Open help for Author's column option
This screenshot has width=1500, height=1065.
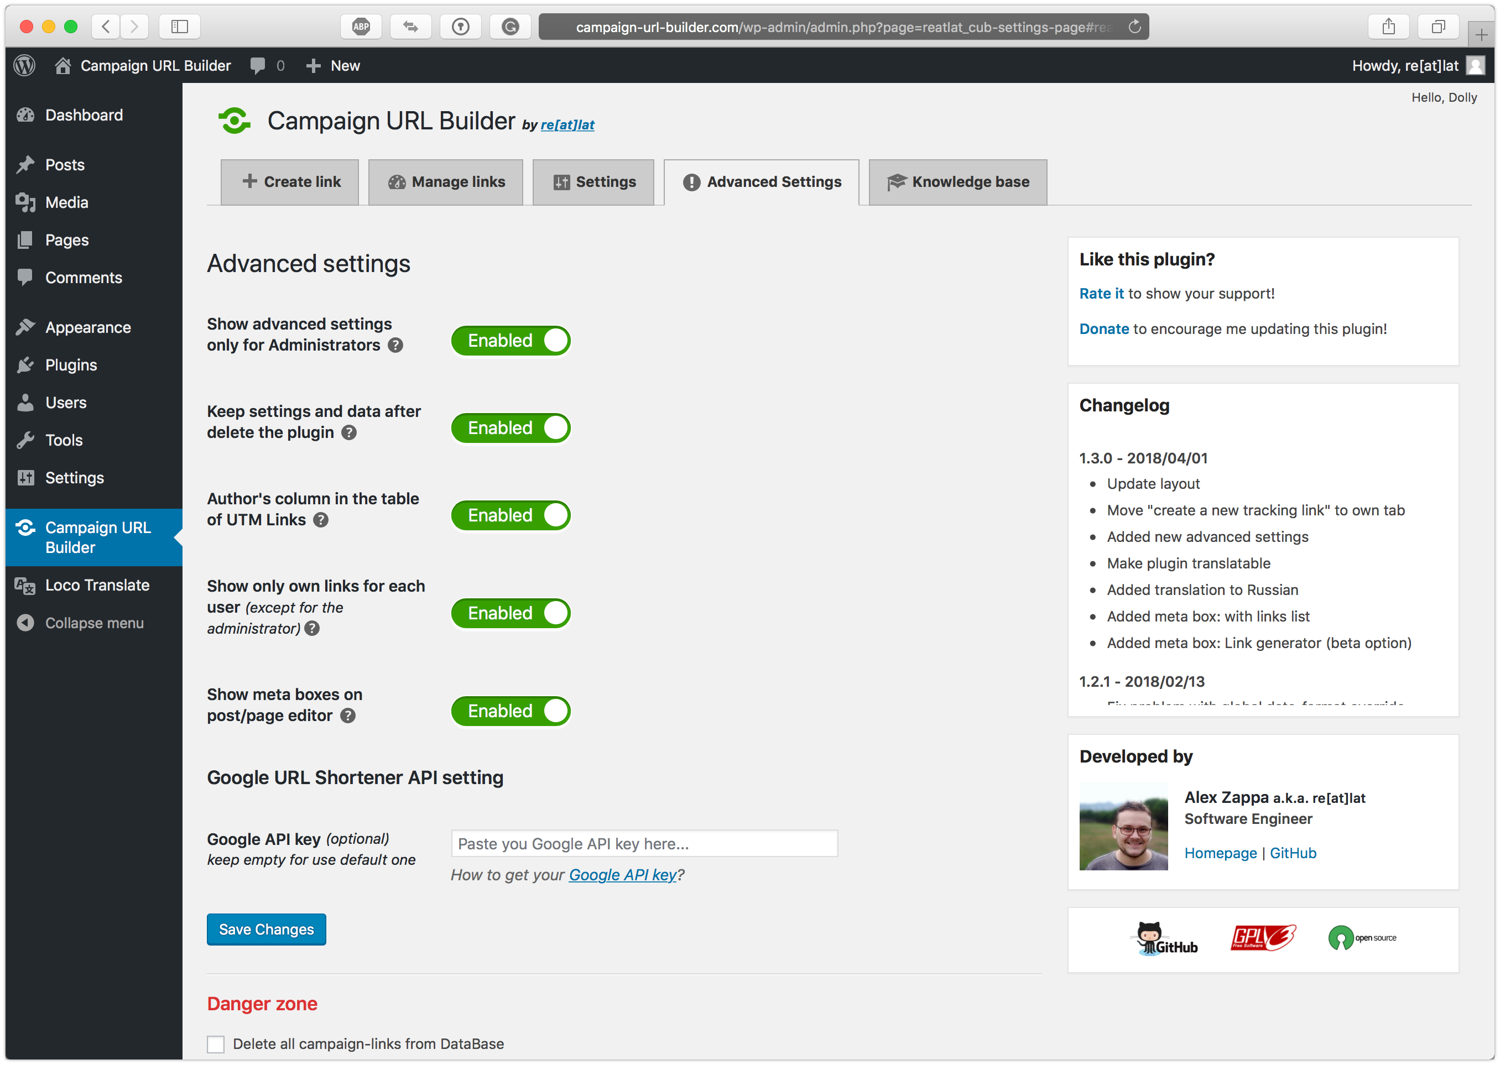(x=321, y=520)
